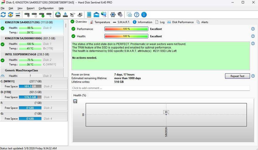Select the G: partition entry
This screenshot has width=258, height=150.
[x=34, y=116]
